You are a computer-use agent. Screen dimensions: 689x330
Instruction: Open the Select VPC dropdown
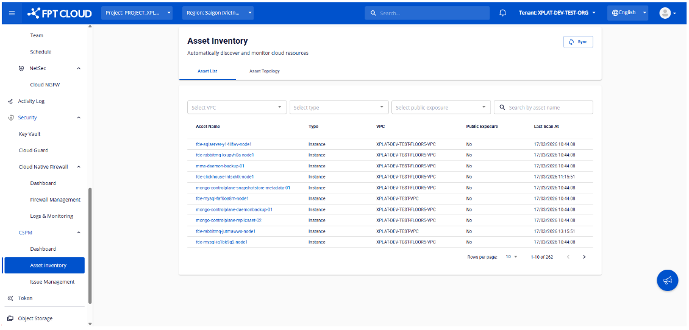pyautogui.click(x=237, y=108)
